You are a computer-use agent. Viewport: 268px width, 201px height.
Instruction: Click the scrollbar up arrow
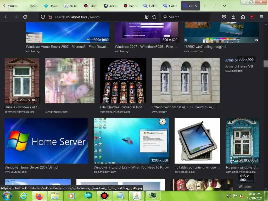(266, 24)
